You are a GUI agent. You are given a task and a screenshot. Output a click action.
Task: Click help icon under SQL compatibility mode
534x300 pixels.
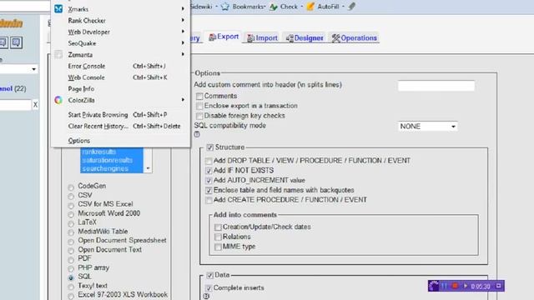click(x=197, y=134)
